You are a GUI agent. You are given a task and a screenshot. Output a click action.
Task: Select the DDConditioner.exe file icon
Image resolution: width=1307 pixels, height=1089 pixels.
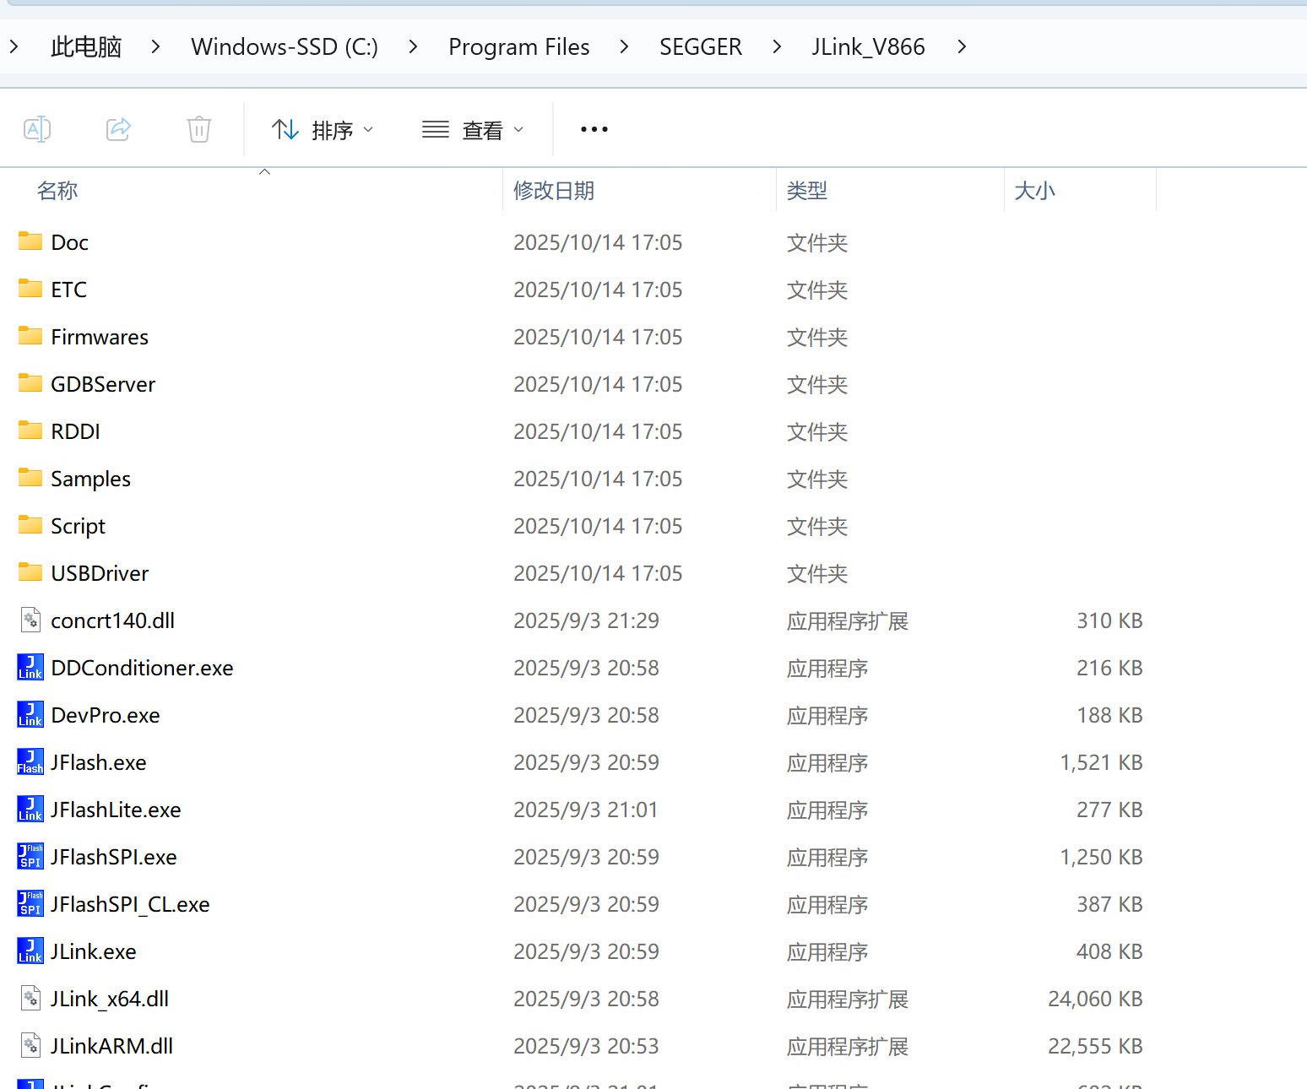point(30,668)
